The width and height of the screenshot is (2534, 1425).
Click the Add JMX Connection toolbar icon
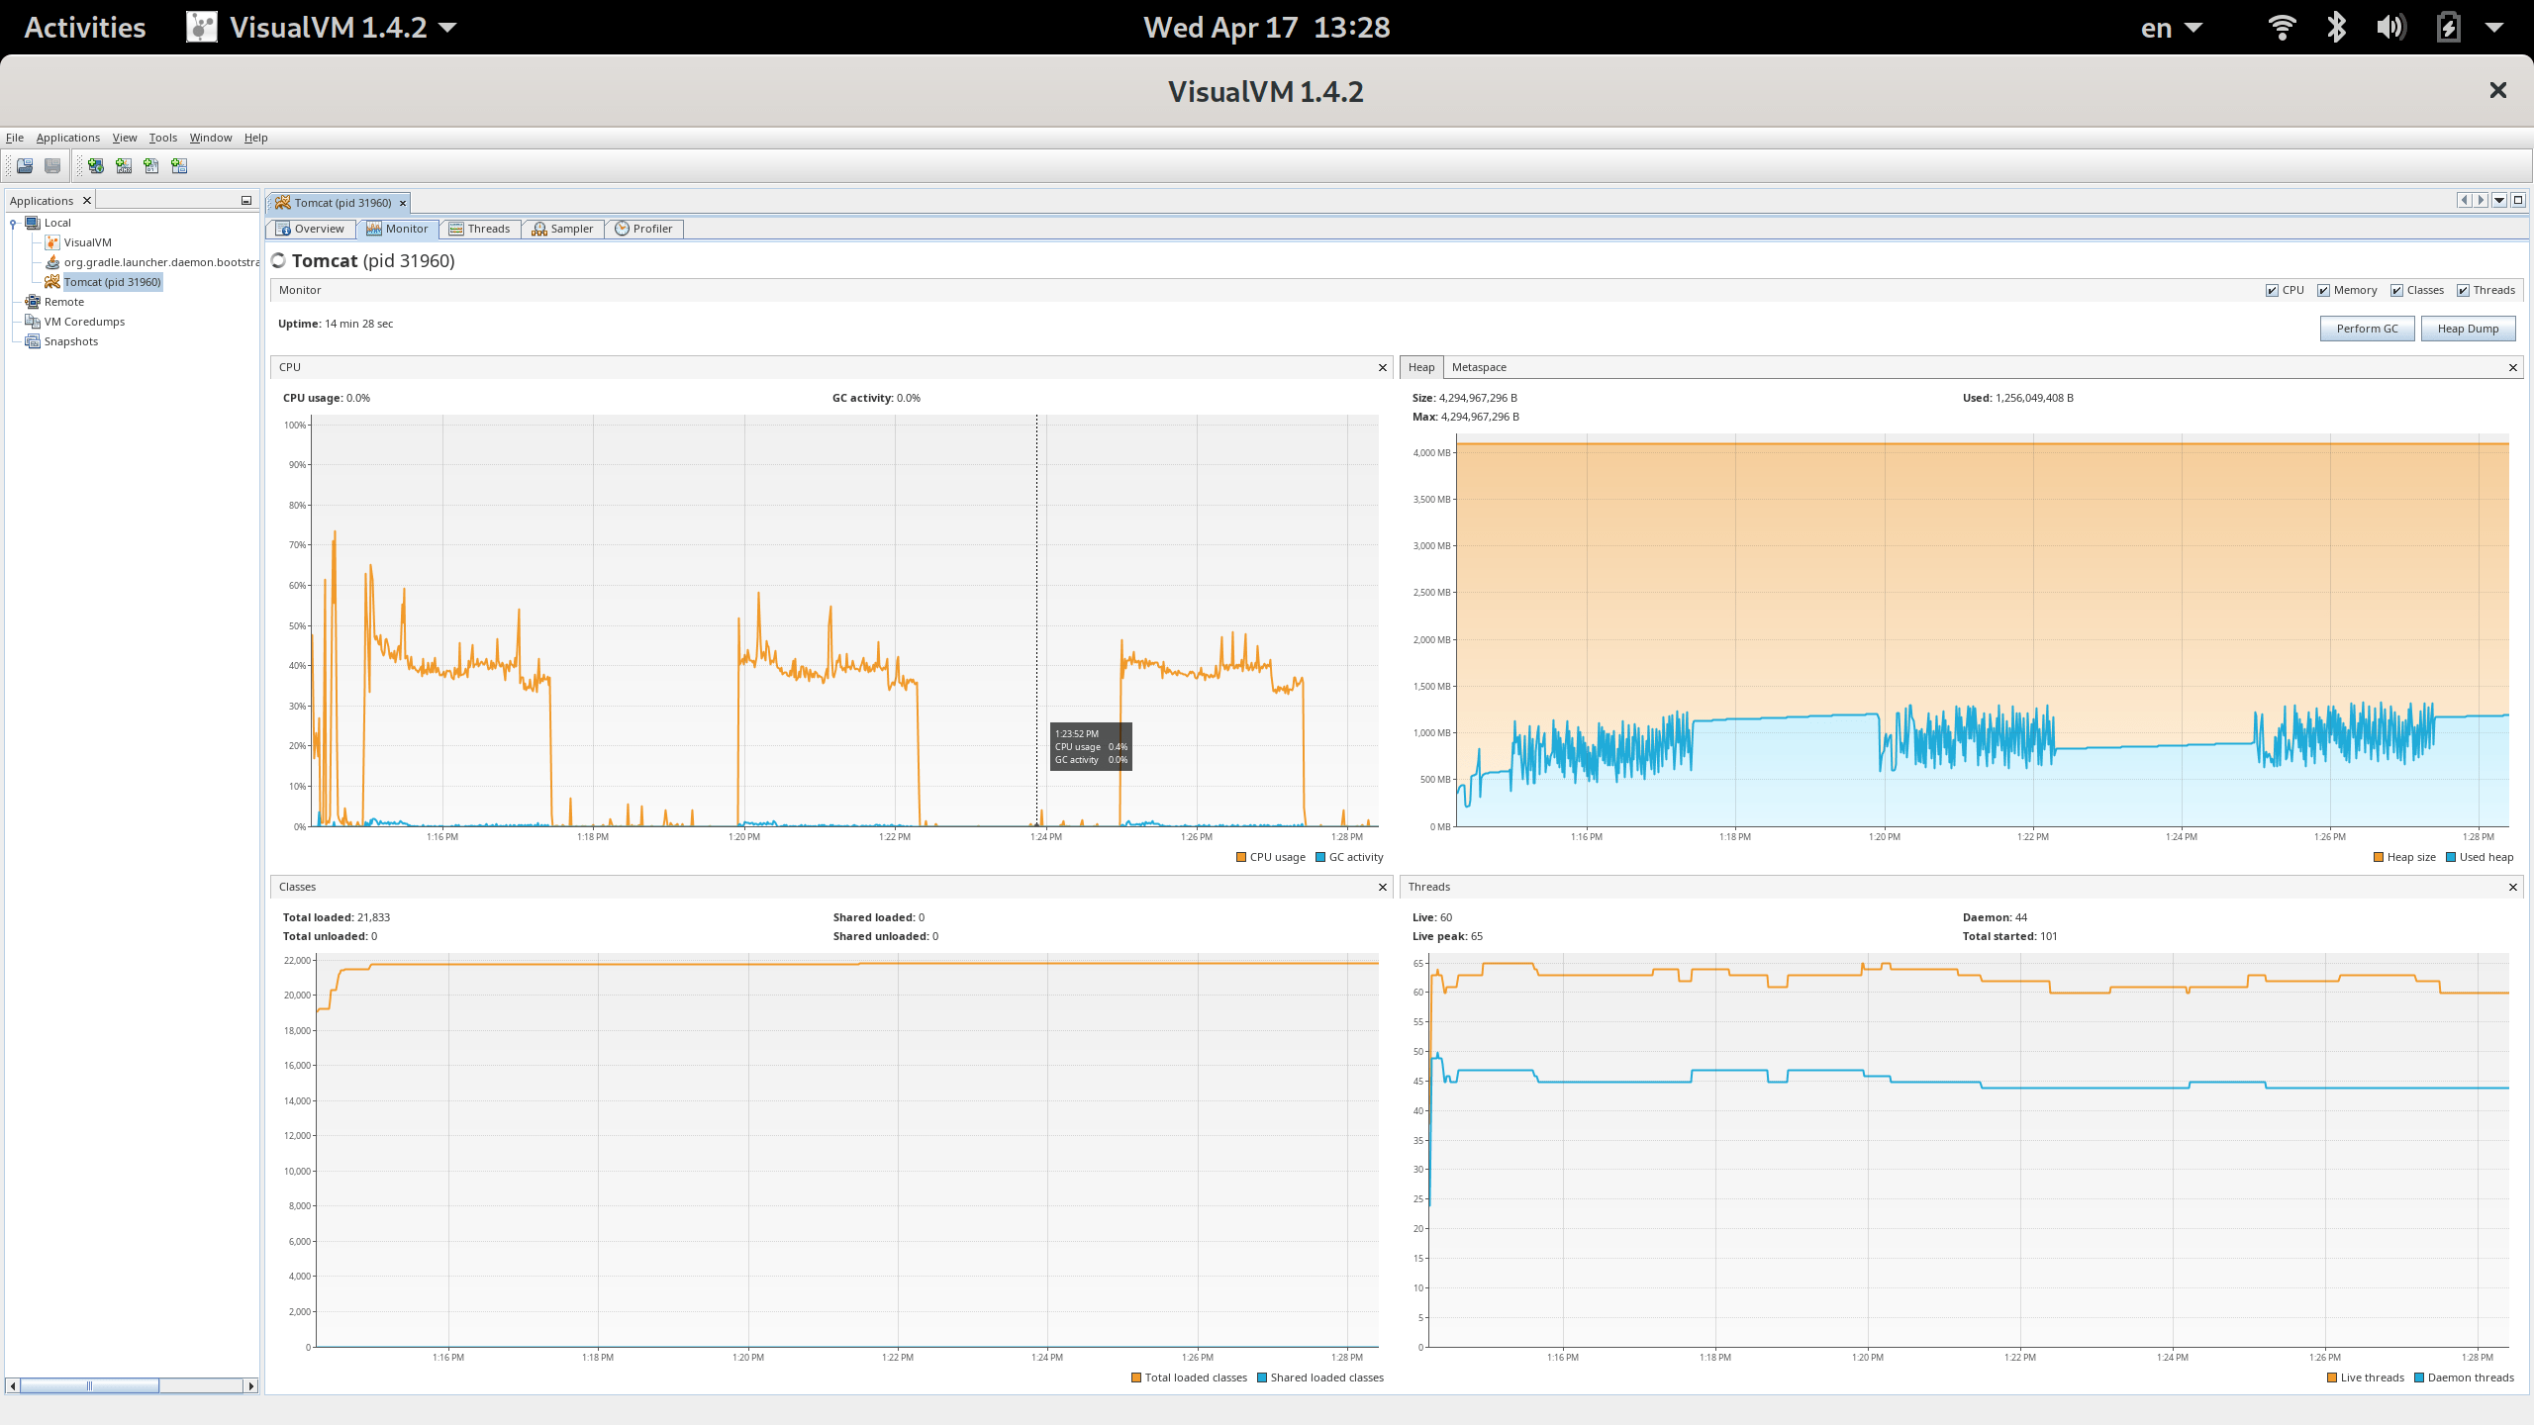(123, 165)
